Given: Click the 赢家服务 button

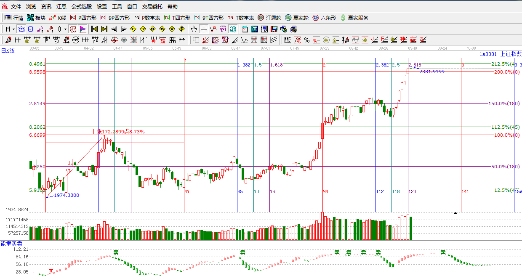Looking at the screenshot, I should click(x=354, y=18).
